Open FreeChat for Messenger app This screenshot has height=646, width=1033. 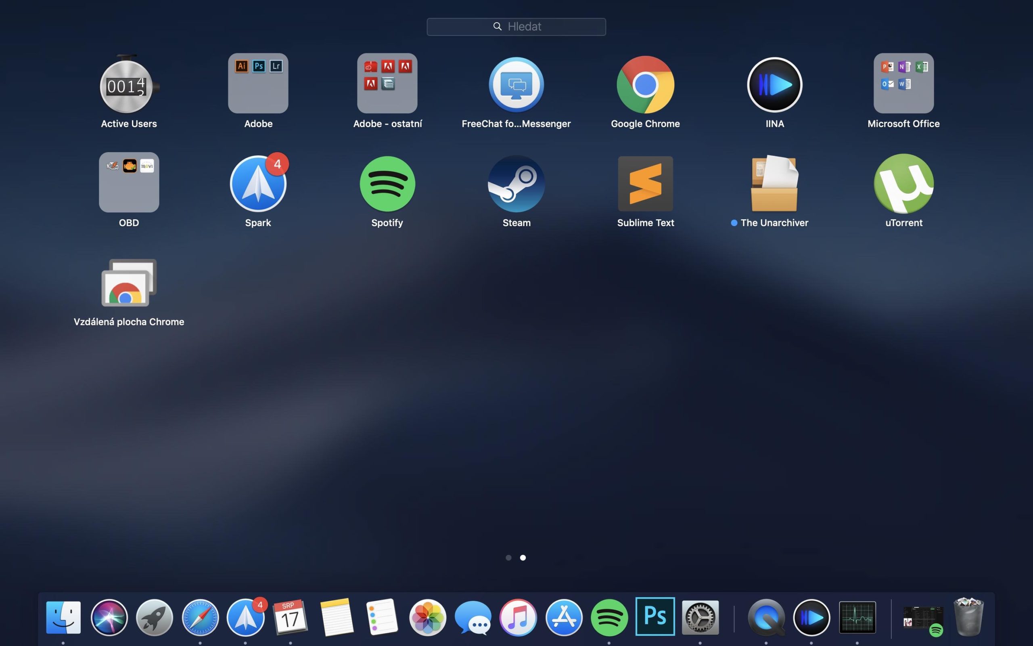516,85
